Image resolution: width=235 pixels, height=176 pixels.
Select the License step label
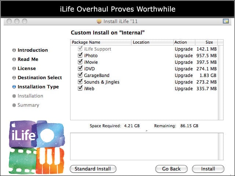27,69
